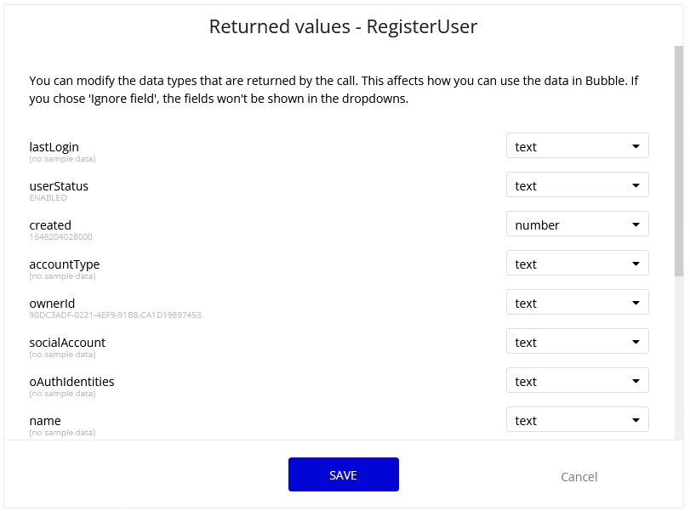
Task: Click the Returned values - RegisterUser title
Action: click(343, 26)
